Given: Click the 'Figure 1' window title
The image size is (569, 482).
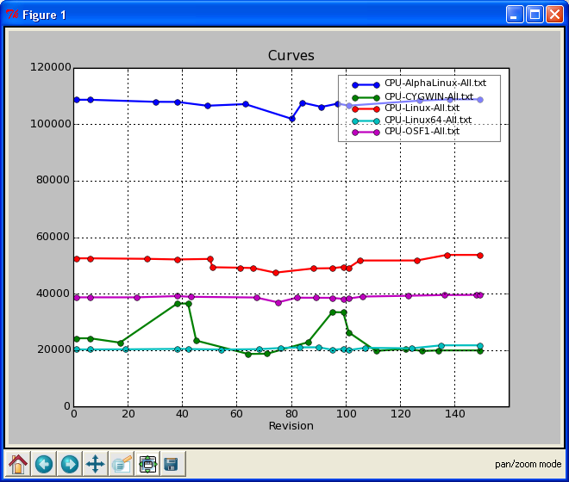Looking at the screenshot, I should click(44, 15).
